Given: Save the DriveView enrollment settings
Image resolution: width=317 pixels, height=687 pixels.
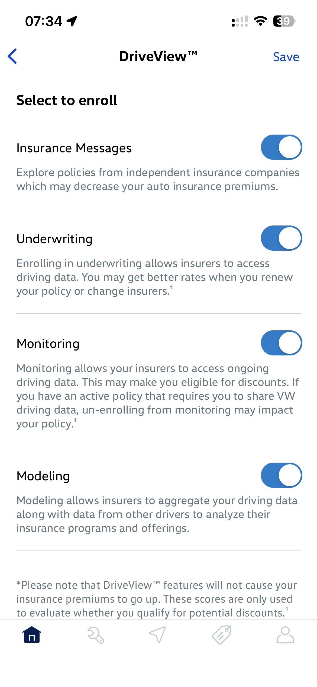Looking at the screenshot, I should click(286, 57).
